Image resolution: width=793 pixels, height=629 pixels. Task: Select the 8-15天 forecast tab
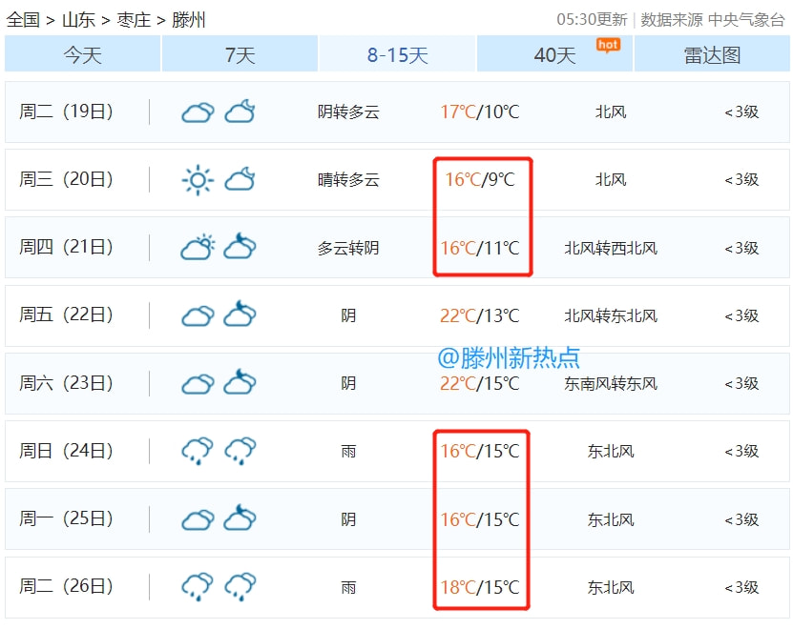click(397, 55)
